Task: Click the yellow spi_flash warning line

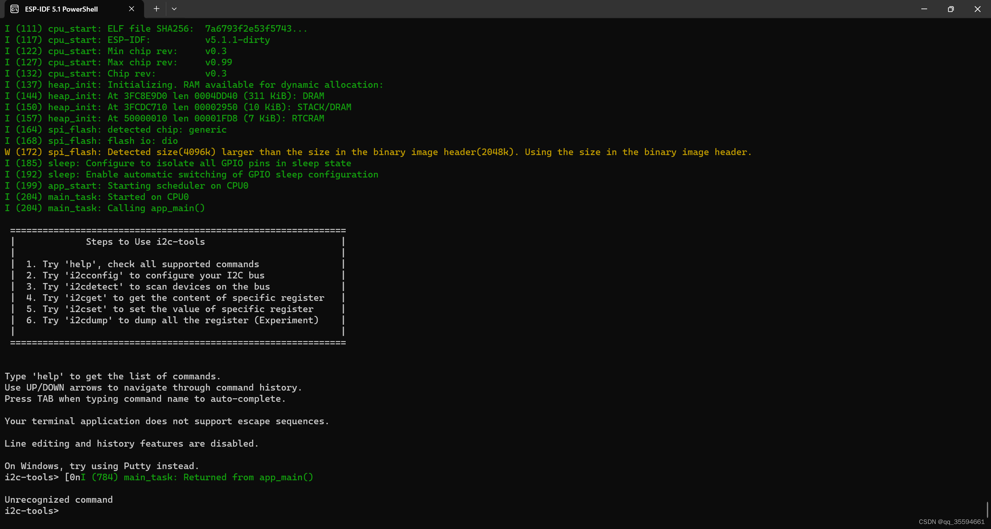Action: tap(377, 152)
